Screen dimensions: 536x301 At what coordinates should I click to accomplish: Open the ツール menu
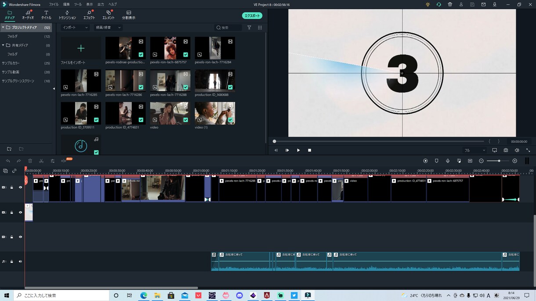(78, 4)
